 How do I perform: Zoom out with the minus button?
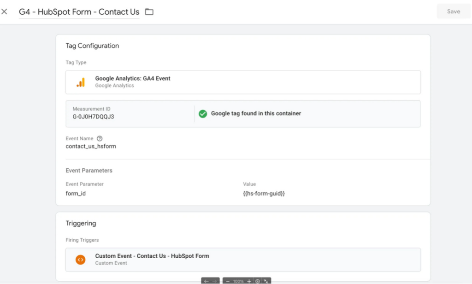228,281
